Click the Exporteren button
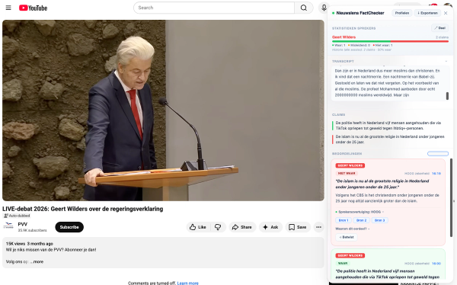 pyautogui.click(x=427, y=13)
